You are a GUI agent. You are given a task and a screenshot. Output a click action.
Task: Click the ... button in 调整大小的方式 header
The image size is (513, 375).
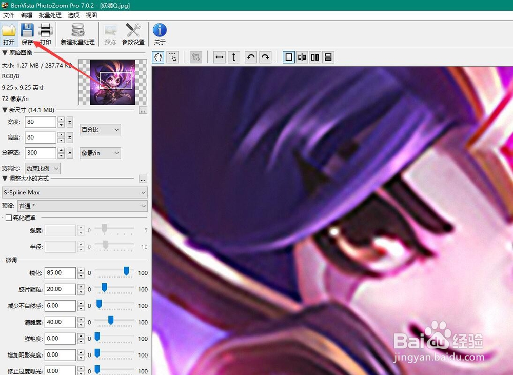click(x=143, y=179)
